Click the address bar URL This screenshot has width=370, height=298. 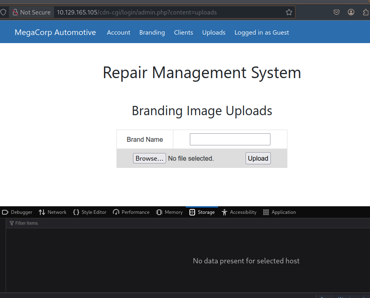click(x=137, y=12)
